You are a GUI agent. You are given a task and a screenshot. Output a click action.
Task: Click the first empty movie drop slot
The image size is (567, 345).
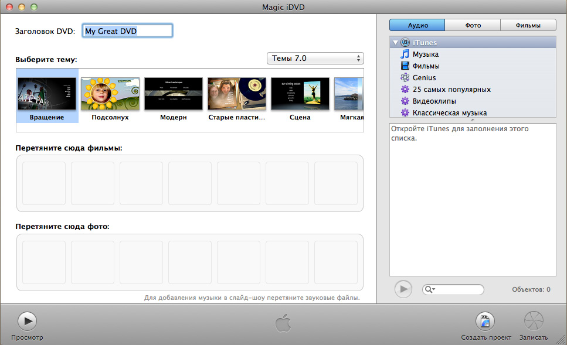44,183
